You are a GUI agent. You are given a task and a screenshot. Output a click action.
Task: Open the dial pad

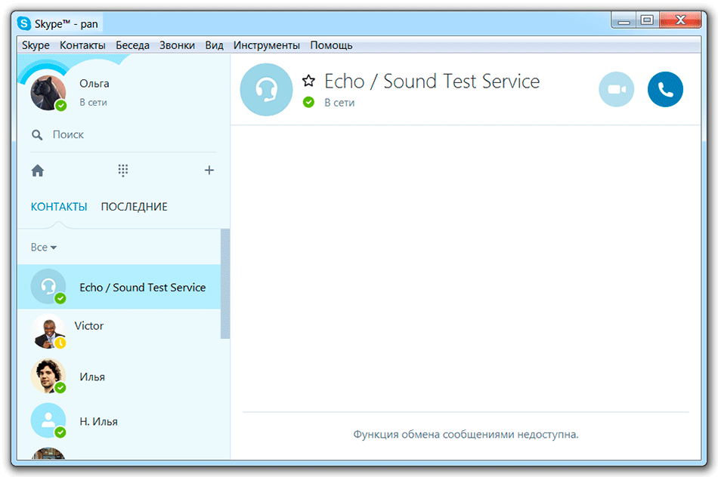click(123, 171)
